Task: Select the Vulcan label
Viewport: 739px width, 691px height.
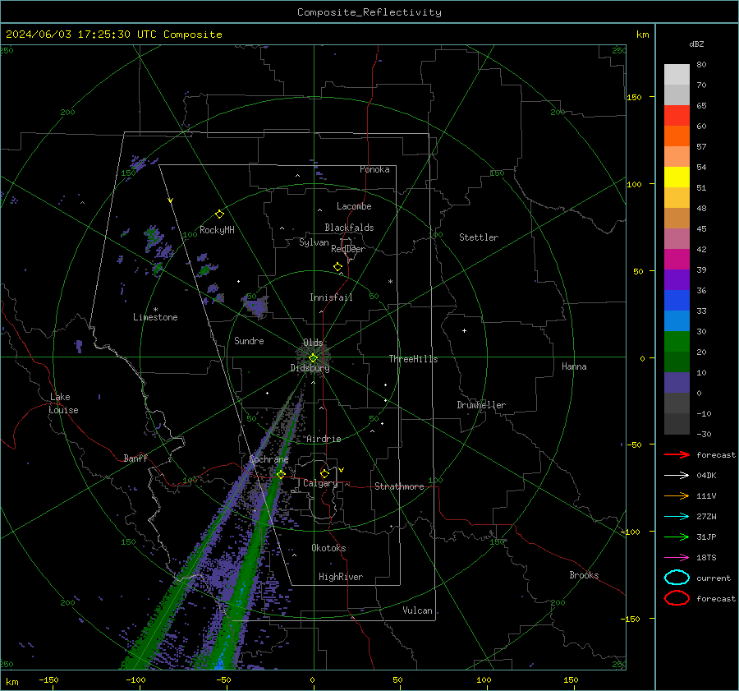Action: (417, 610)
